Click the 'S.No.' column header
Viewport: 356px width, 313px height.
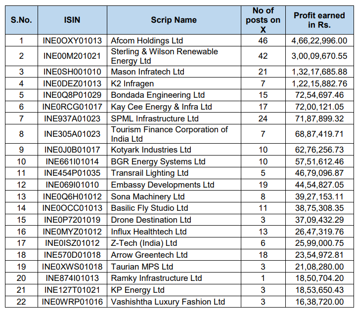tap(21, 20)
